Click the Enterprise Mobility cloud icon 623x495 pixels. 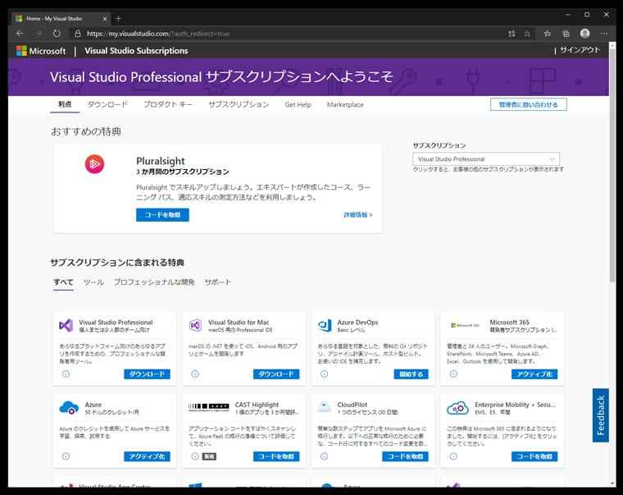[x=457, y=408]
